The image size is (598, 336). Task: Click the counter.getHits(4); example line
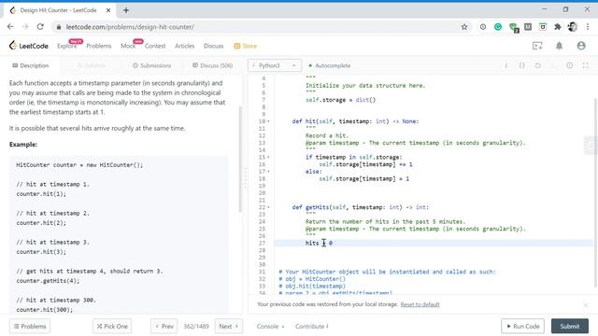coord(48,281)
